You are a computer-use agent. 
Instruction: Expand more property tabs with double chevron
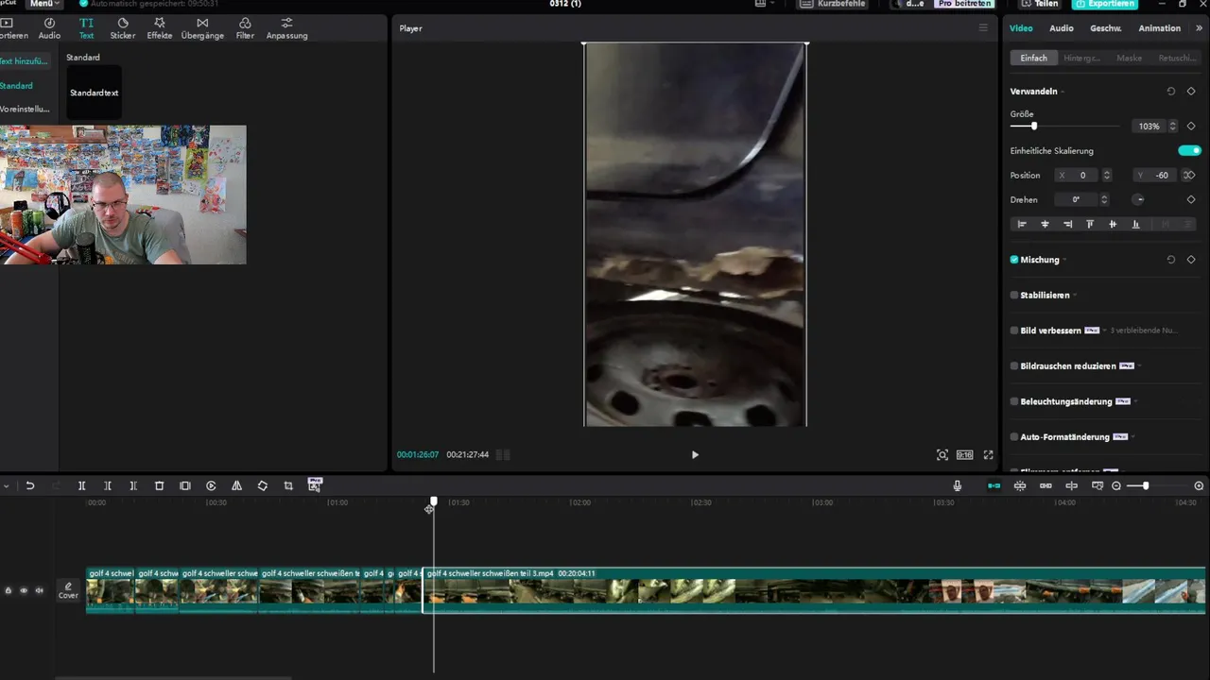(x=1200, y=28)
